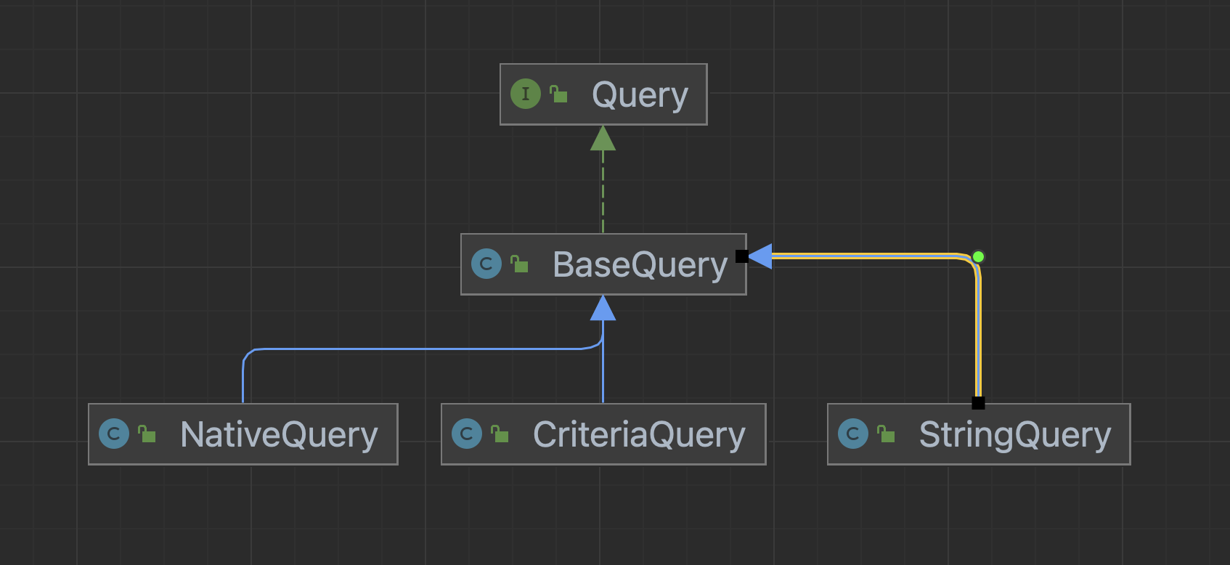Click the public visibility lock icon on NativeQuery
Image resolution: width=1230 pixels, height=565 pixels.
point(147,434)
